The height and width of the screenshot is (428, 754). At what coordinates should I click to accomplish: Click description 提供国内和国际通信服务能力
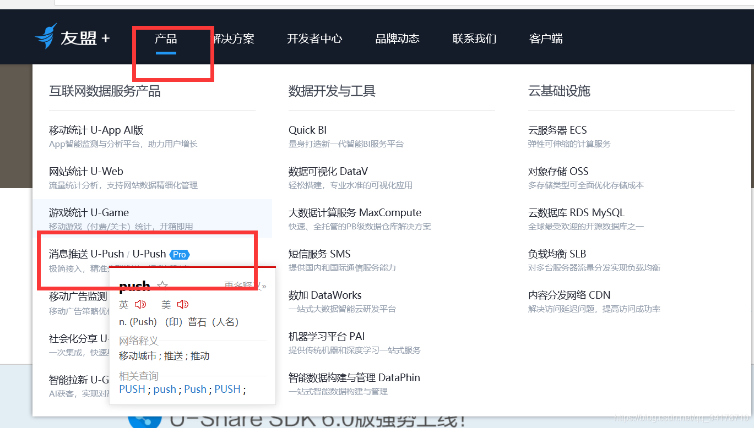(342, 268)
